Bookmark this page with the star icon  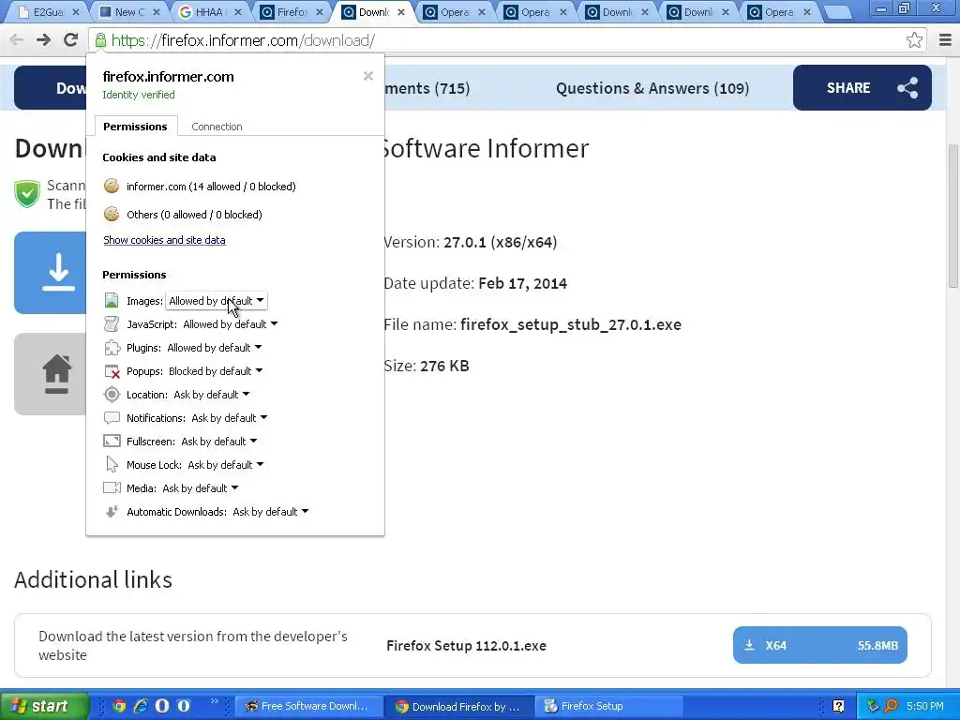pos(914,40)
